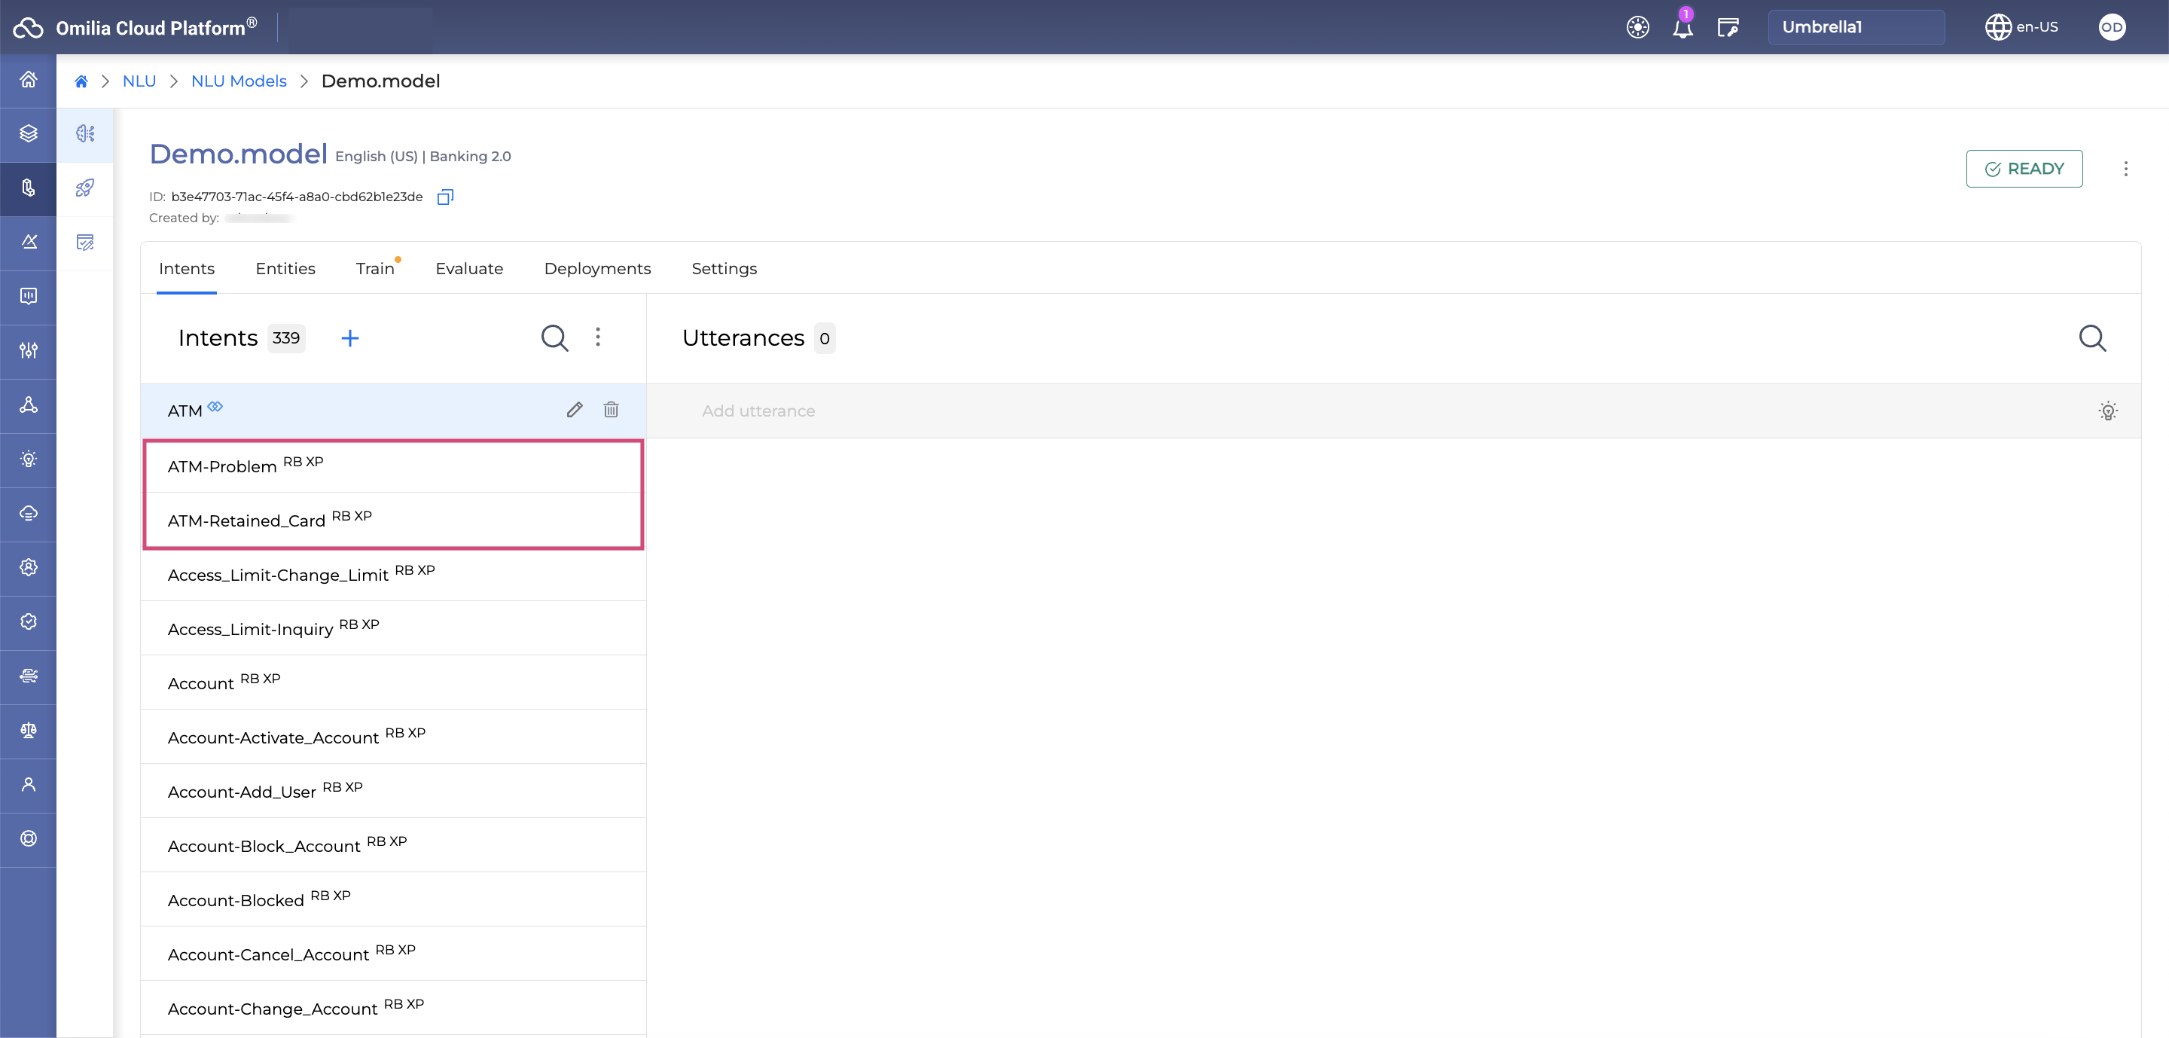Image resolution: width=2169 pixels, height=1038 pixels.
Task: Click the search icon in Intents panel
Action: tap(554, 337)
